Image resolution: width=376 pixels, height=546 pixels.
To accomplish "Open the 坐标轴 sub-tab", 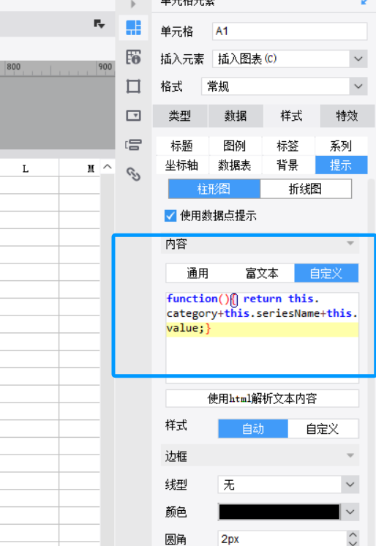I will pyautogui.click(x=182, y=165).
